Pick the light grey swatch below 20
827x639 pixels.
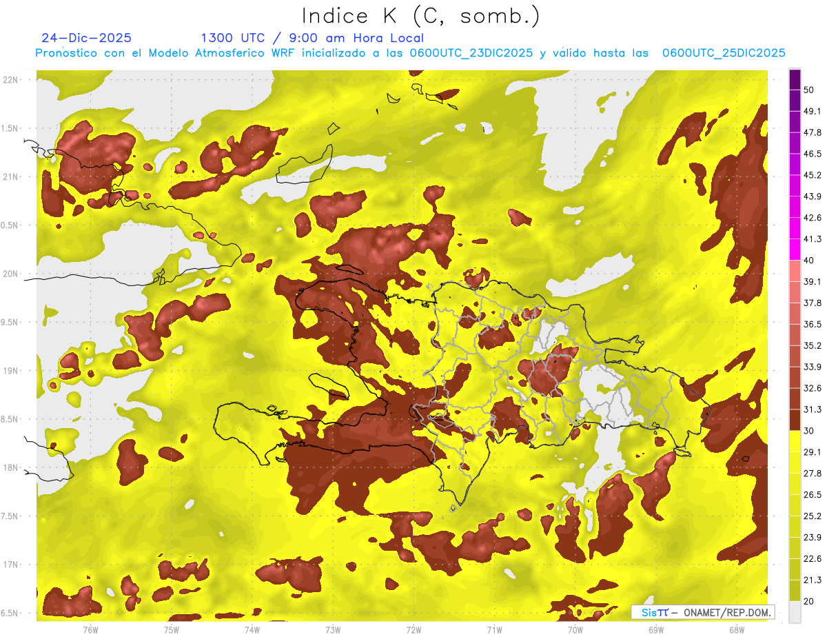pyautogui.click(x=795, y=612)
